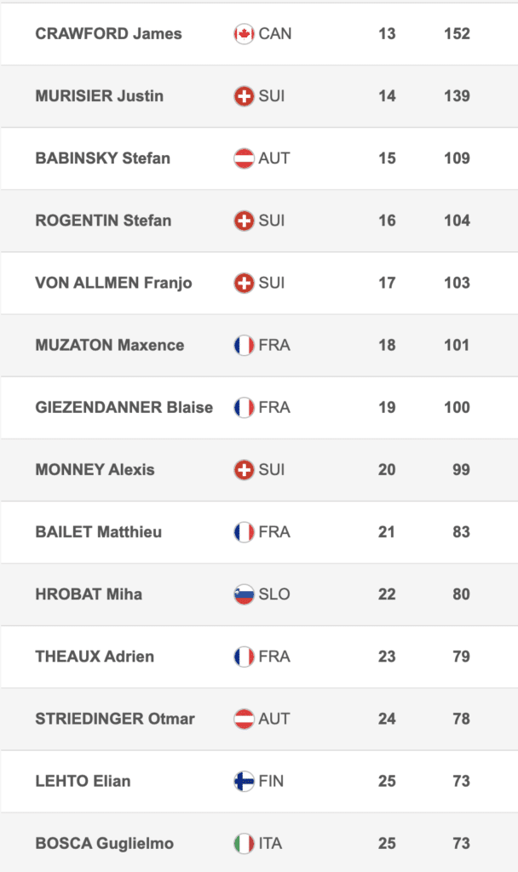Click the name ROGENTIN Stefan
Screen dimensions: 518x872
tap(103, 221)
